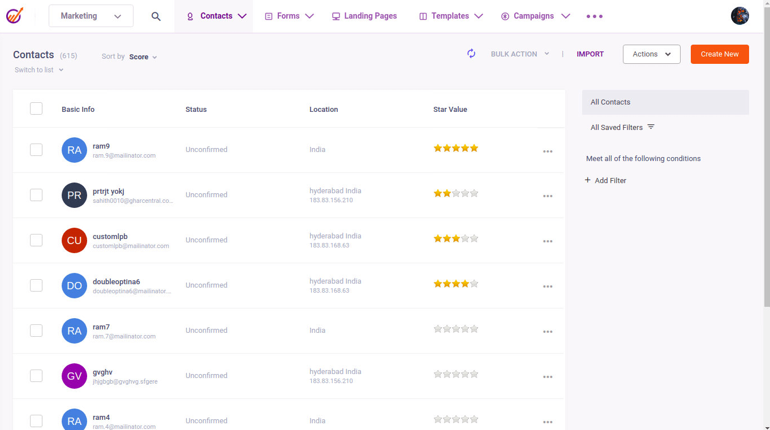The height and width of the screenshot is (430, 770).
Task: Open the top navigation three-dot overflow menu
Action: click(594, 16)
